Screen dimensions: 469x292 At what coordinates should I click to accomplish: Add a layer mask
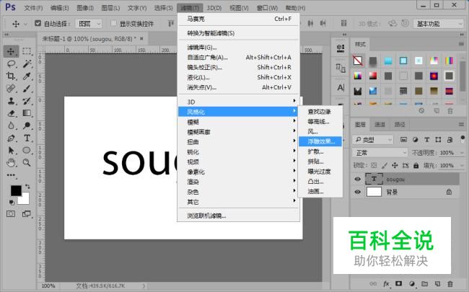point(399,283)
